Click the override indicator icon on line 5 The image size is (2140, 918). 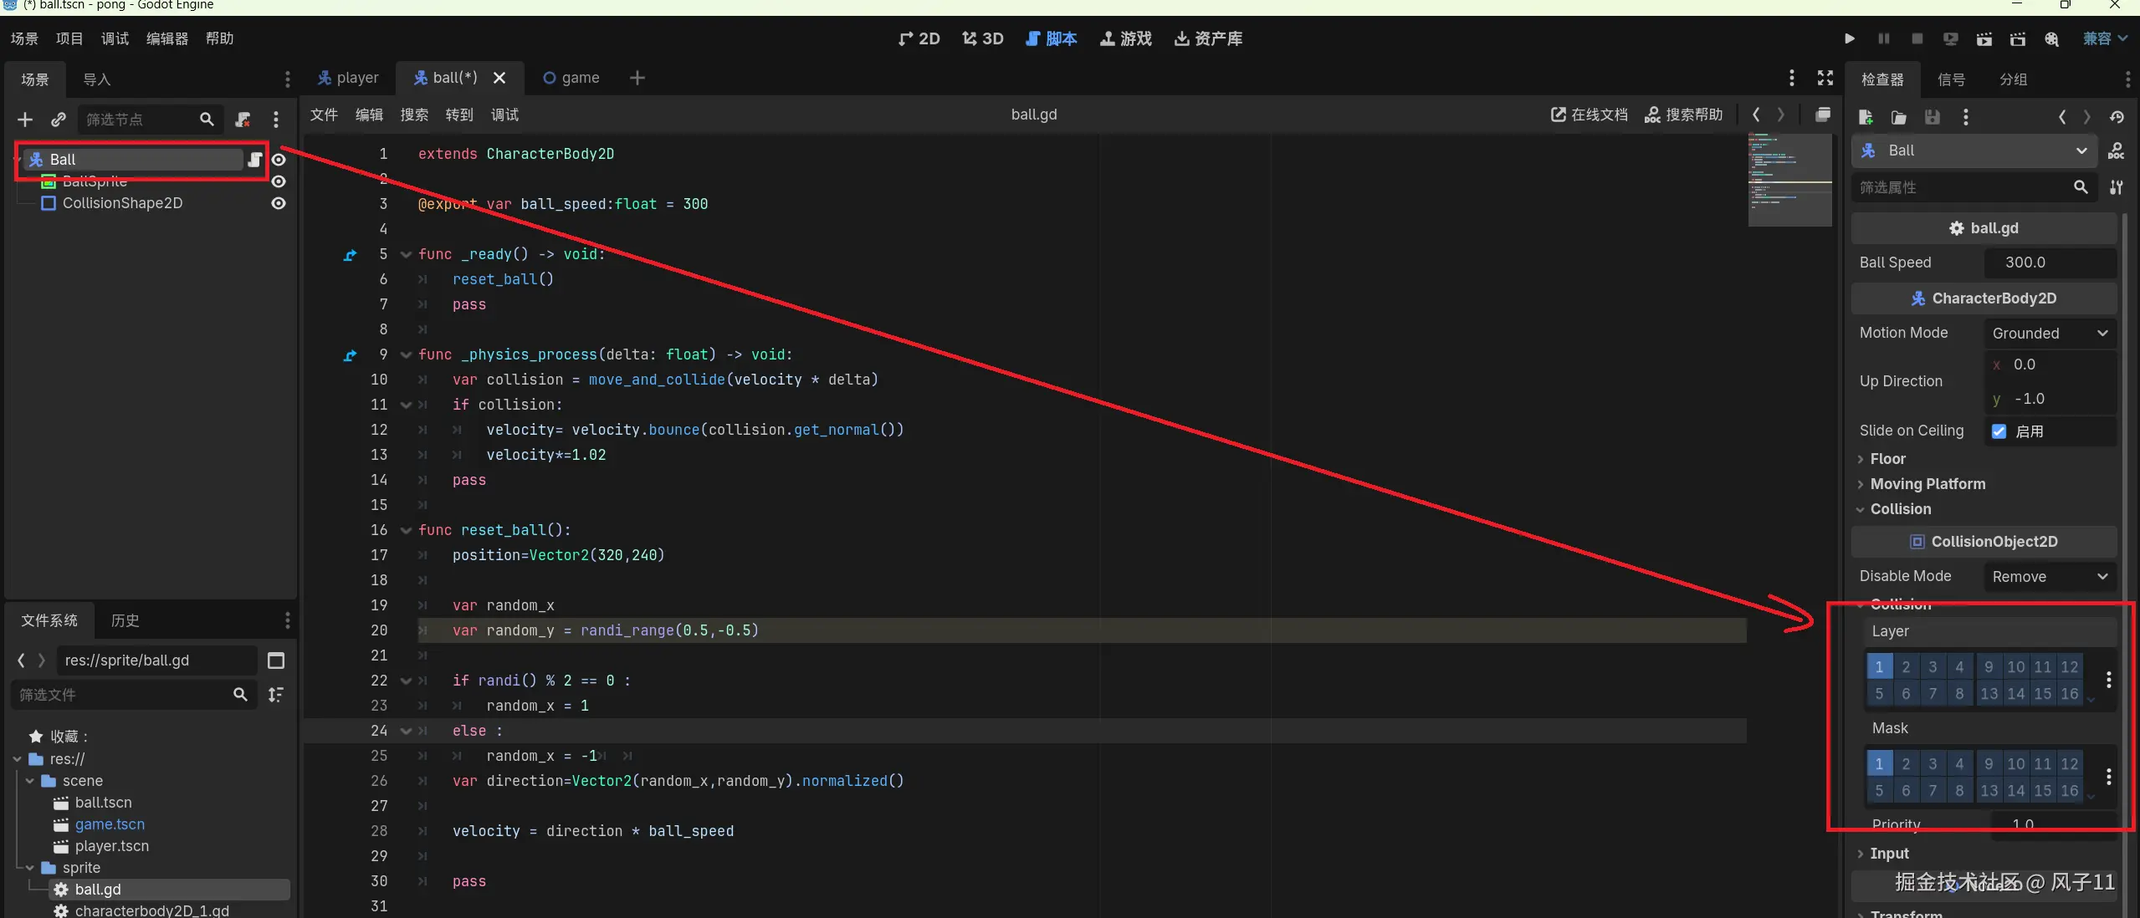click(350, 254)
